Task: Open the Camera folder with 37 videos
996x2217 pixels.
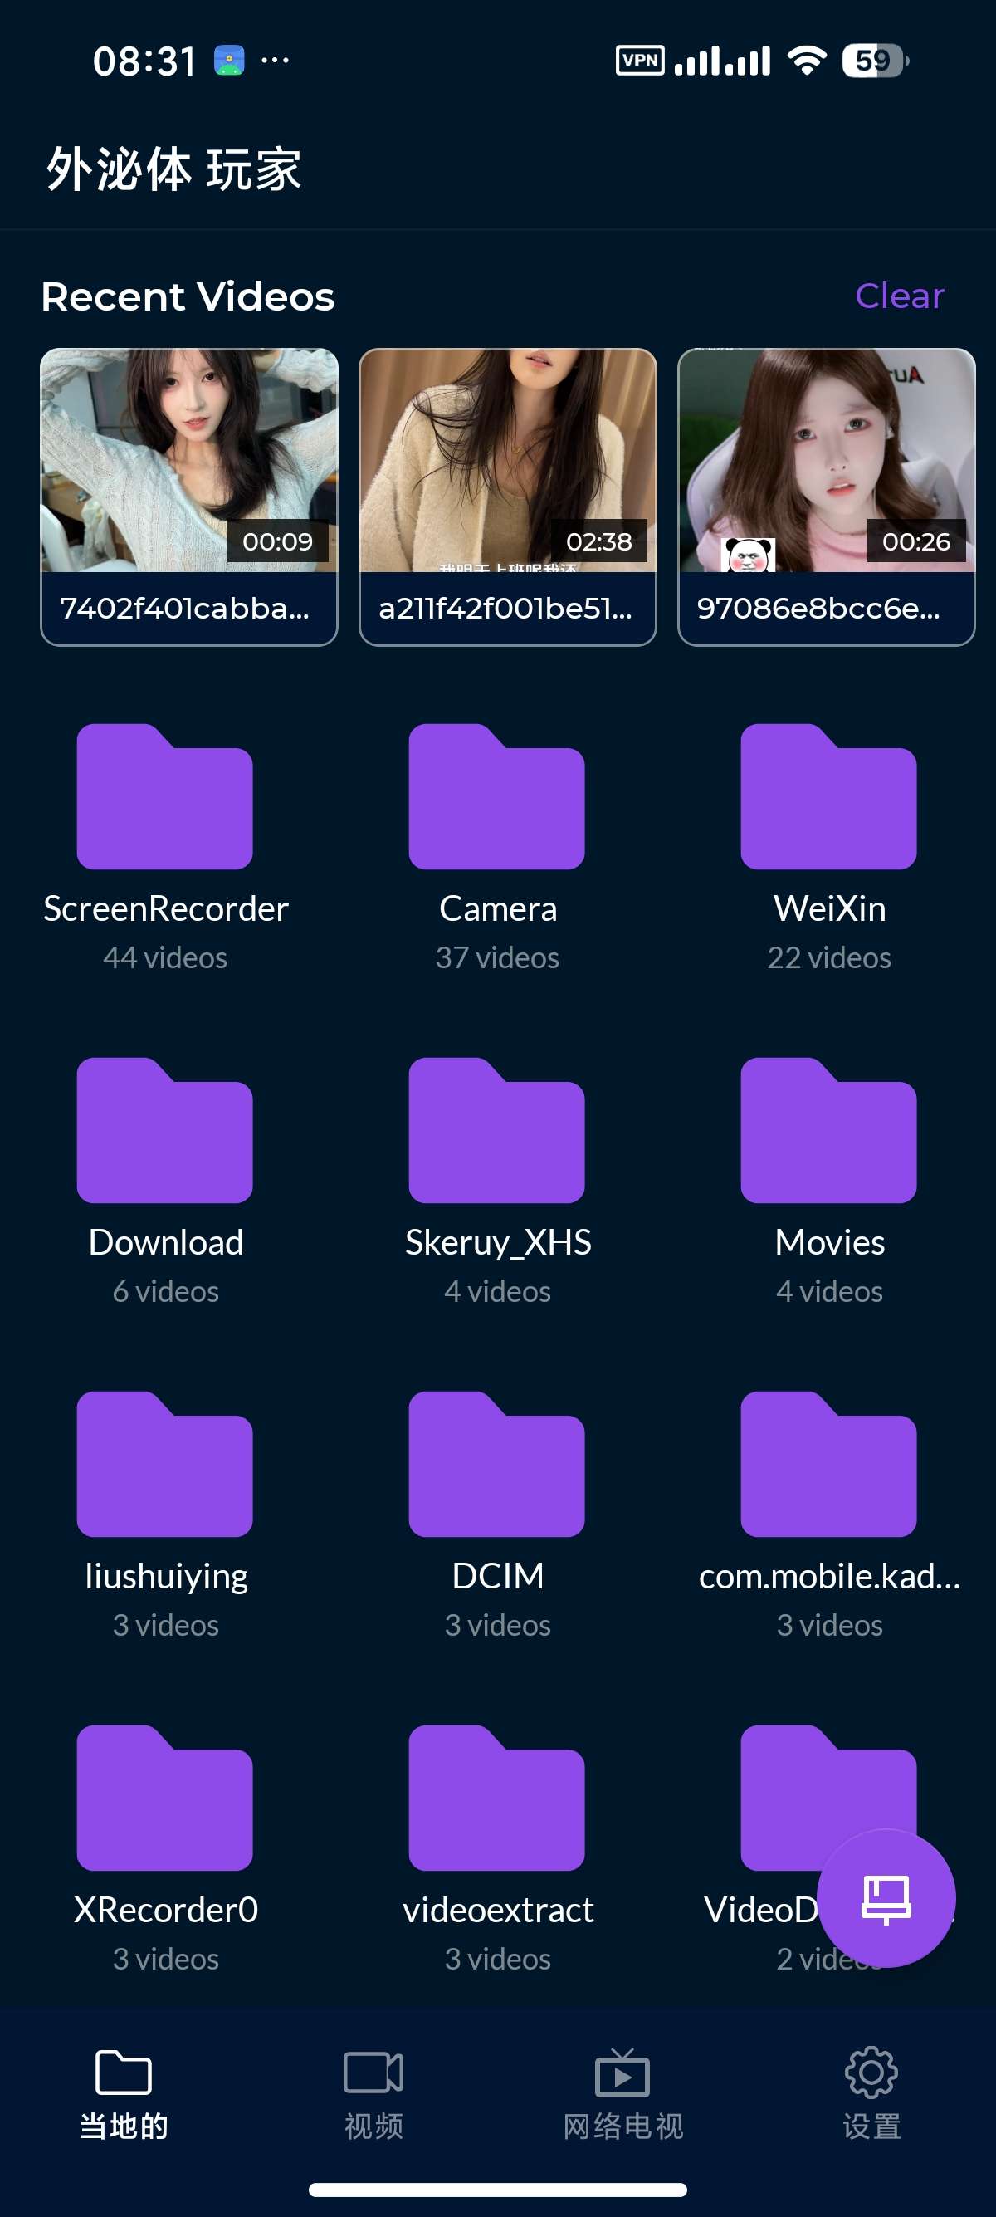Action: point(497,797)
